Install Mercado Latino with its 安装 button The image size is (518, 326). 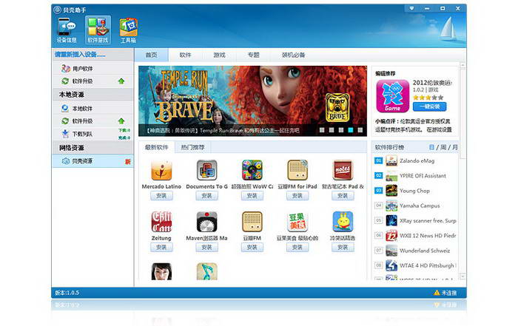click(x=161, y=196)
